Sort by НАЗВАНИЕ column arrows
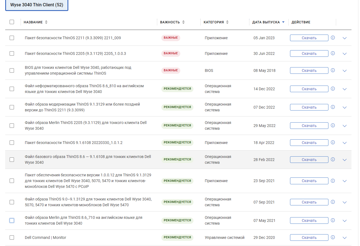Screen dimensions: 360x246 coord(46,22)
